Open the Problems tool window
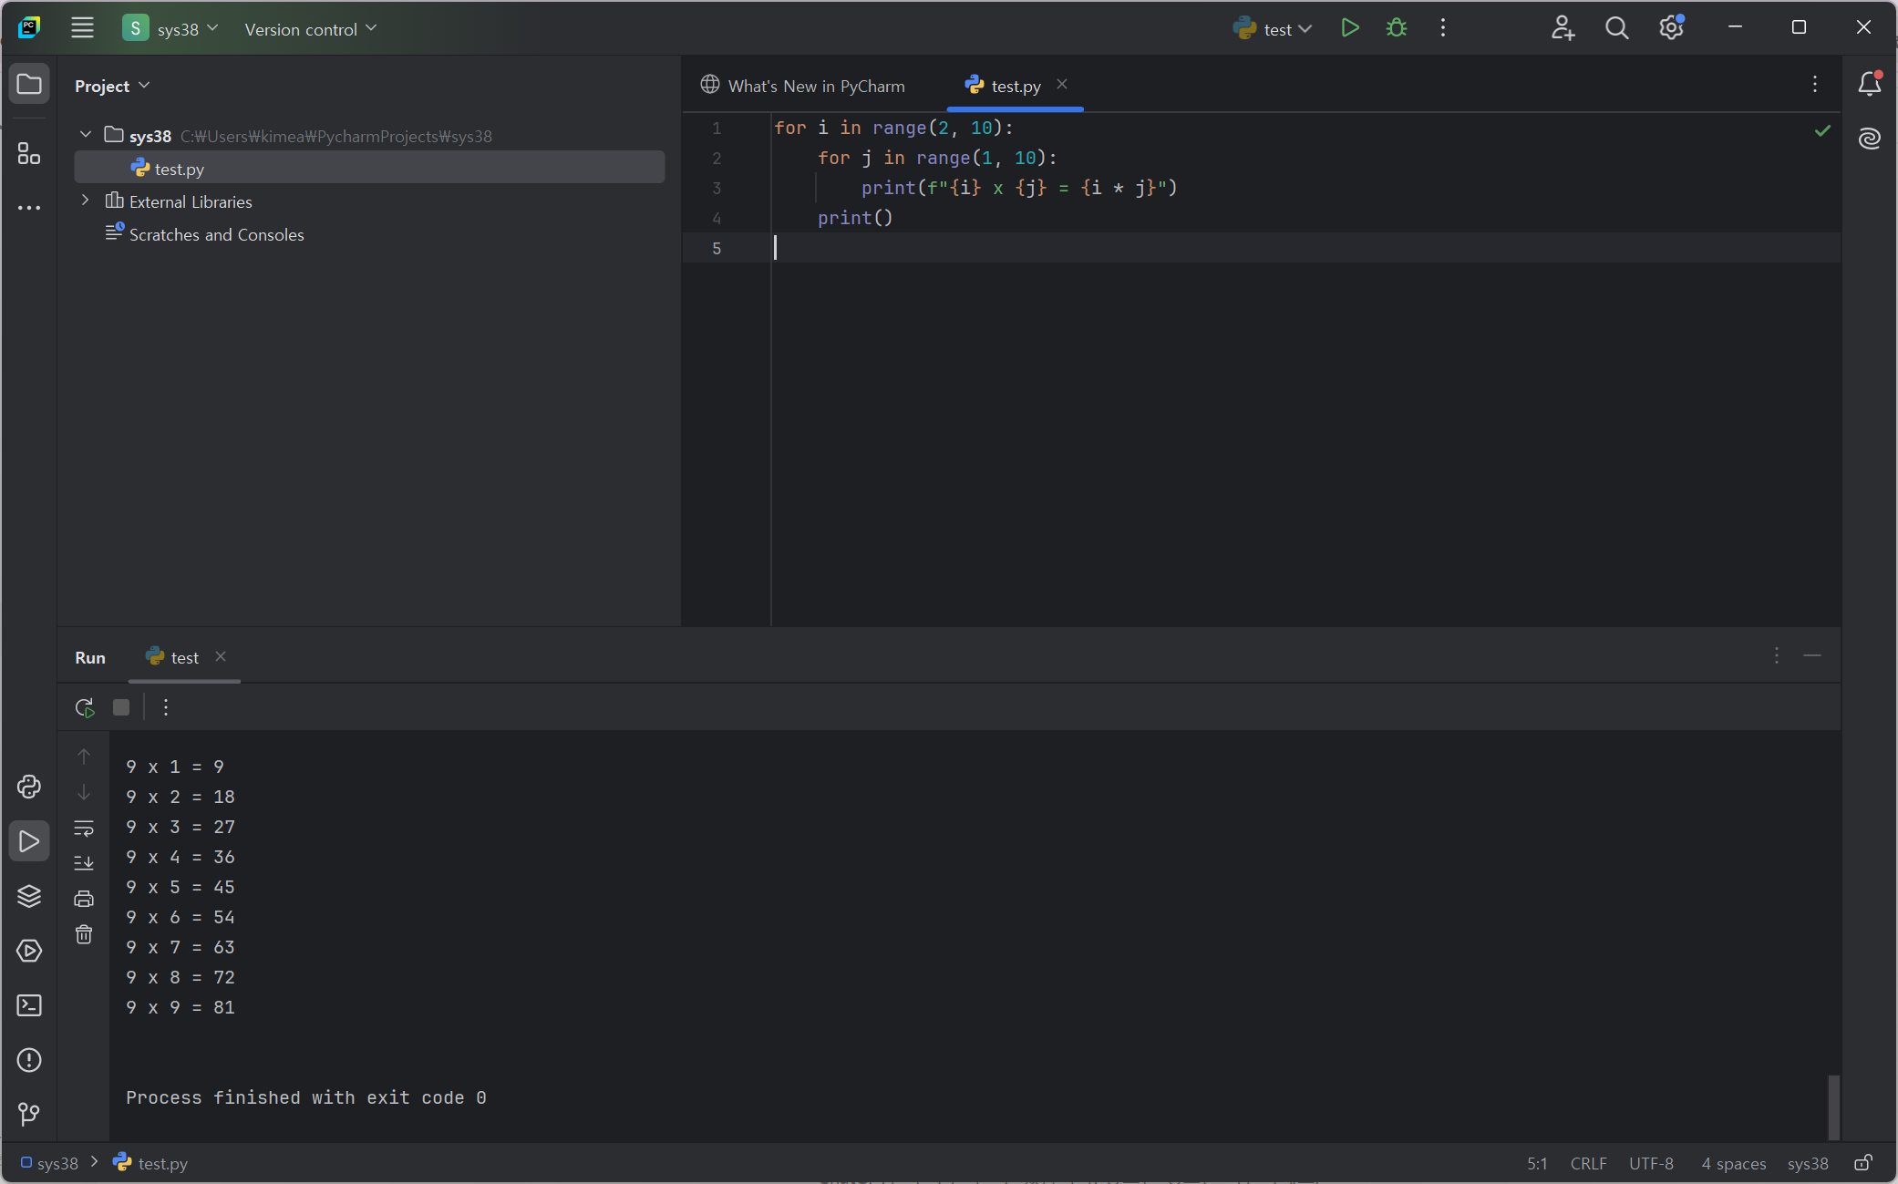This screenshot has height=1184, width=1898. click(29, 1060)
